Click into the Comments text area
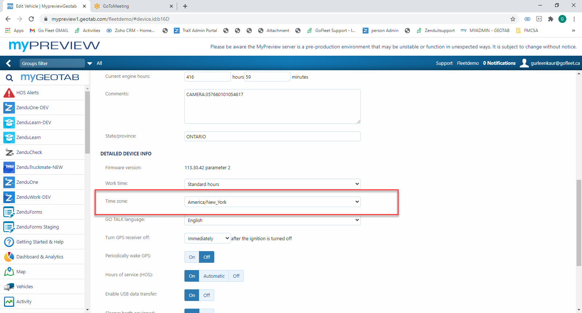 (x=272, y=107)
